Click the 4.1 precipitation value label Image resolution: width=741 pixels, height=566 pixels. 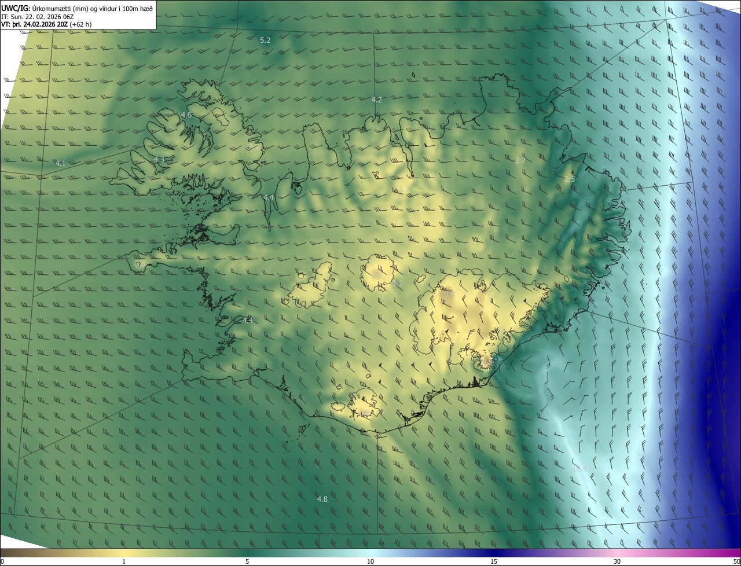pyautogui.click(x=60, y=164)
